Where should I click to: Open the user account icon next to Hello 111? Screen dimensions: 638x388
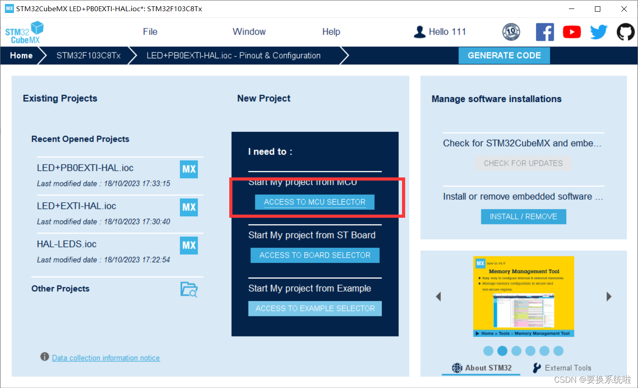pyautogui.click(x=420, y=32)
